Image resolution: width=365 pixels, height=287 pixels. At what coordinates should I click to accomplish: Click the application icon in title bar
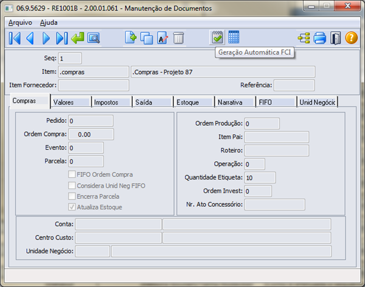pos(9,9)
